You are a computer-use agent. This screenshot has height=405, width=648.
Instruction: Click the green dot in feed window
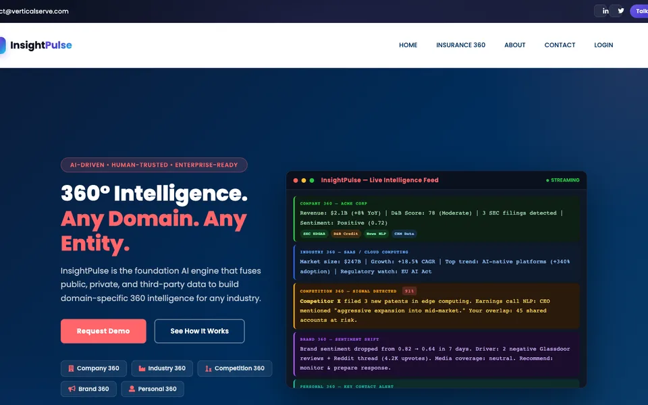[x=312, y=180]
